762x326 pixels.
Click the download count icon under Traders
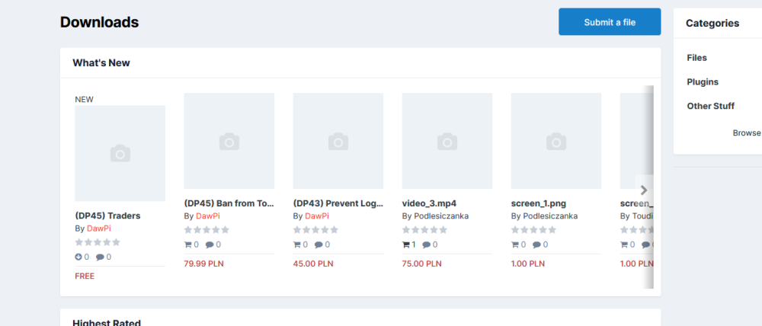[78, 257]
